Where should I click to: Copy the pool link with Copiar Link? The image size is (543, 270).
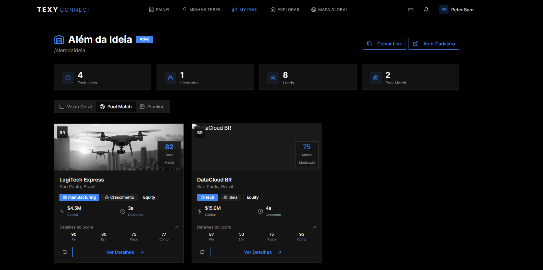[x=384, y=44]
